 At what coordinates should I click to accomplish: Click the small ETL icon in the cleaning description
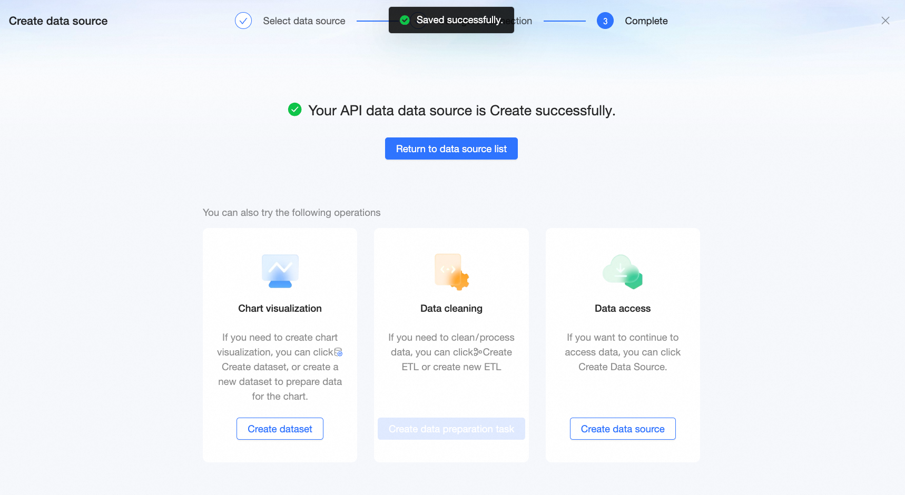coord(478,352)
